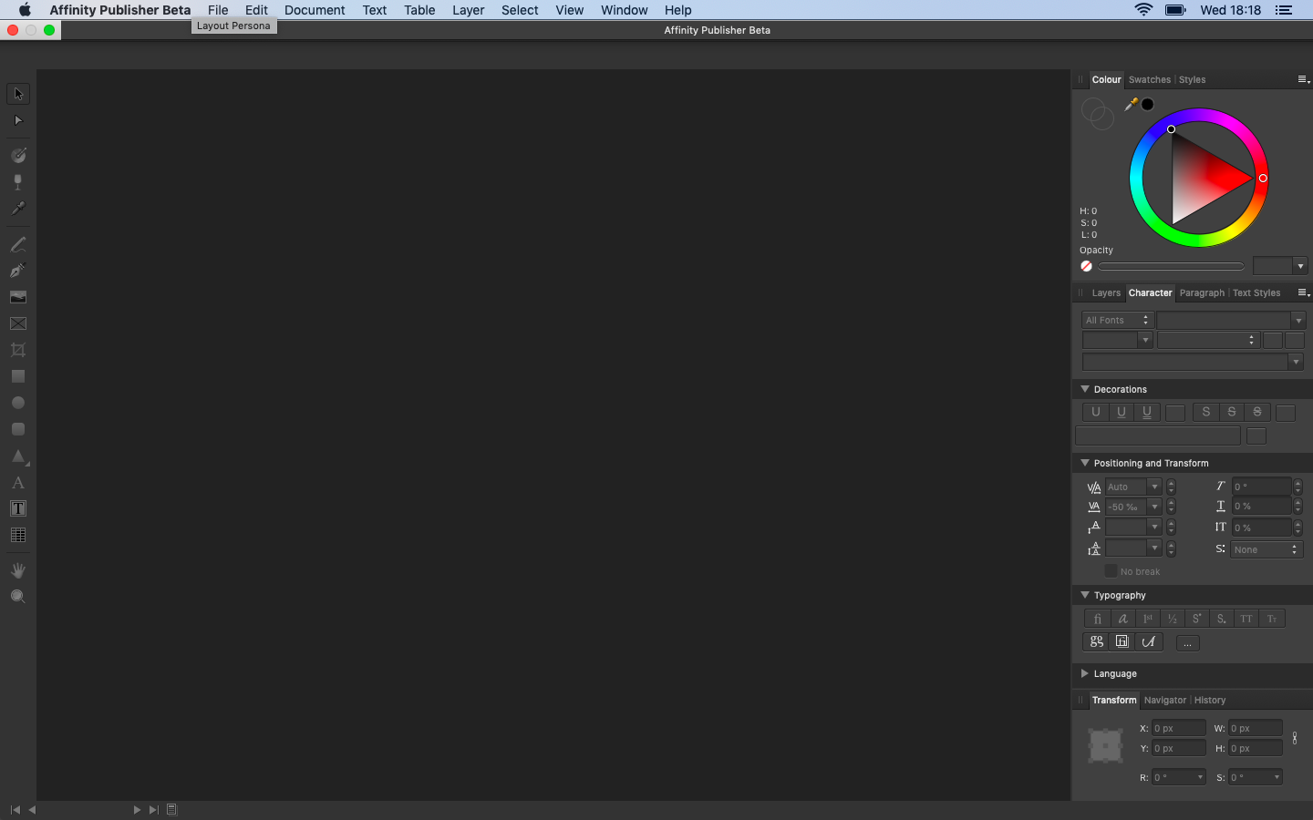Toggle standard ligatures fi button
This screenshot has width=1313, height=820.
coord(1097,619)
